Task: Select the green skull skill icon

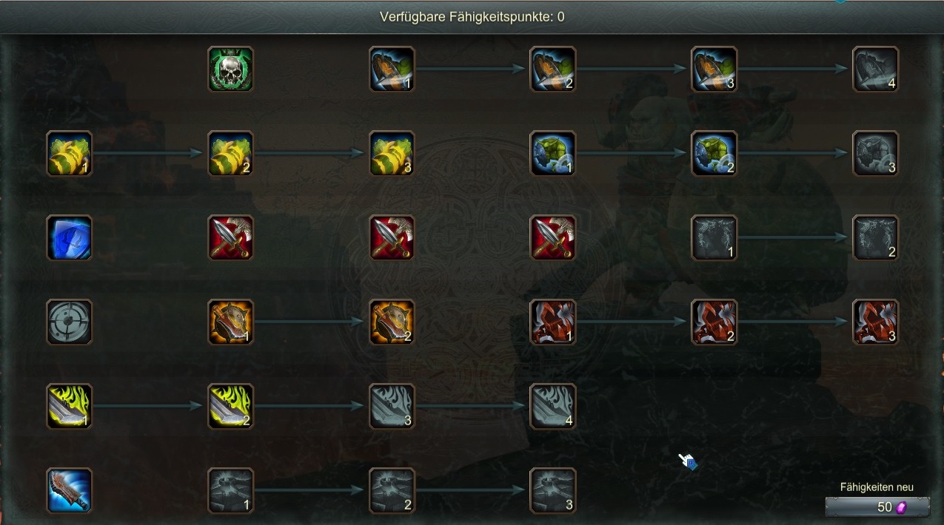Action: pyautogui.click(x=231, y=69)
